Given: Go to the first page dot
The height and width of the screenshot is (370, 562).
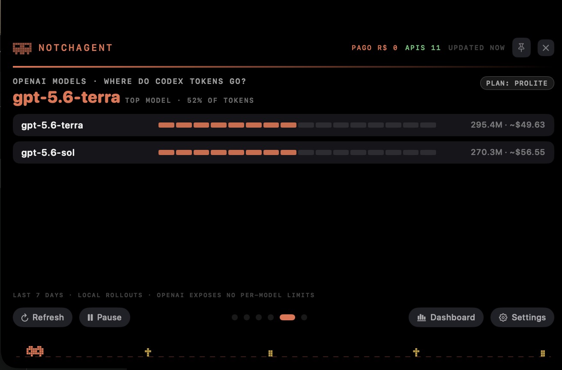Looking at the screenshot, I should (235, 317).
